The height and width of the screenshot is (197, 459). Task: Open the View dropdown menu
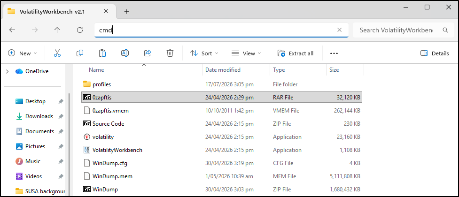pyautogui.click(x=246, y=53)
